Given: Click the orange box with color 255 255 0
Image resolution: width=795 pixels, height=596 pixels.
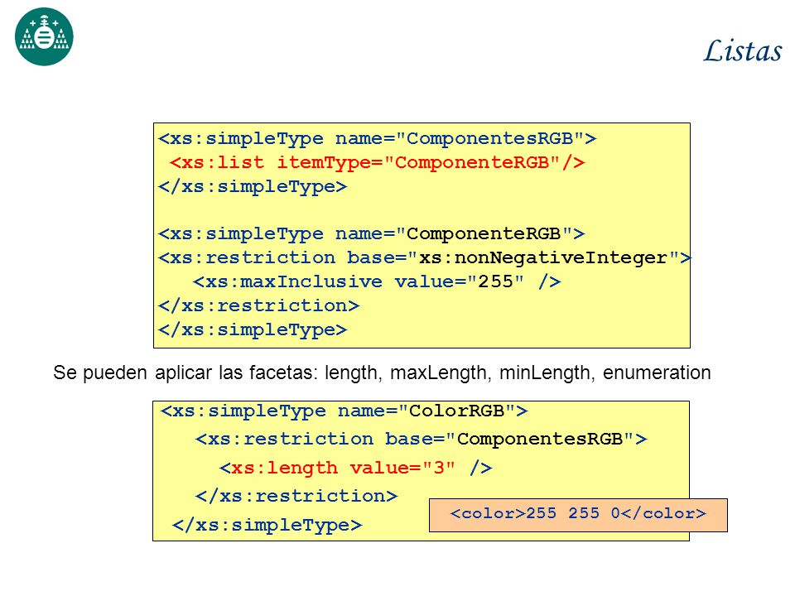Looking at the screenshot, I should coord(578,515).
